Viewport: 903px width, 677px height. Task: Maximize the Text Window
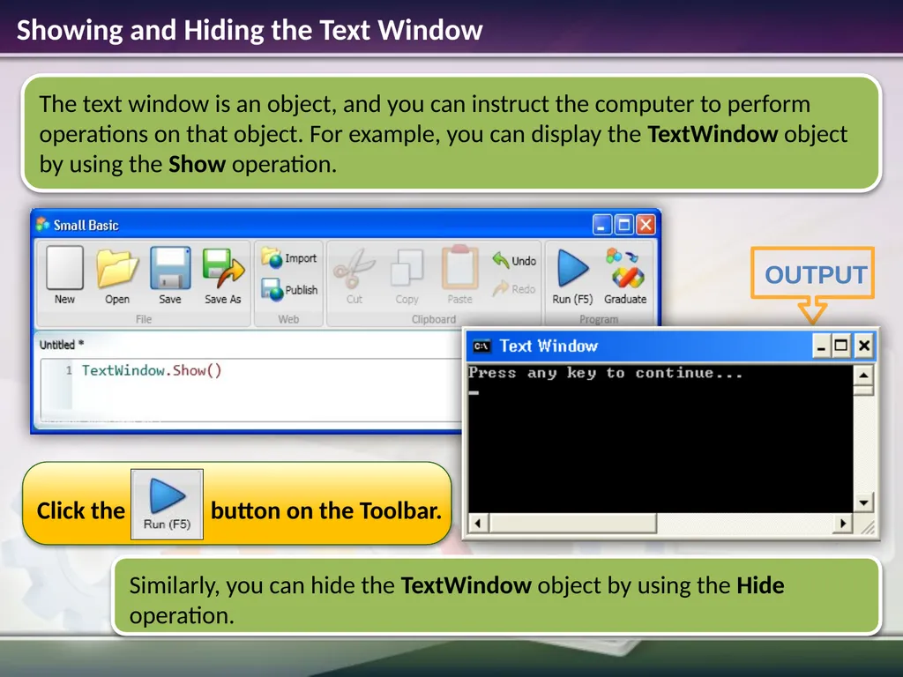pyautogui.click(x=840, y=346)
